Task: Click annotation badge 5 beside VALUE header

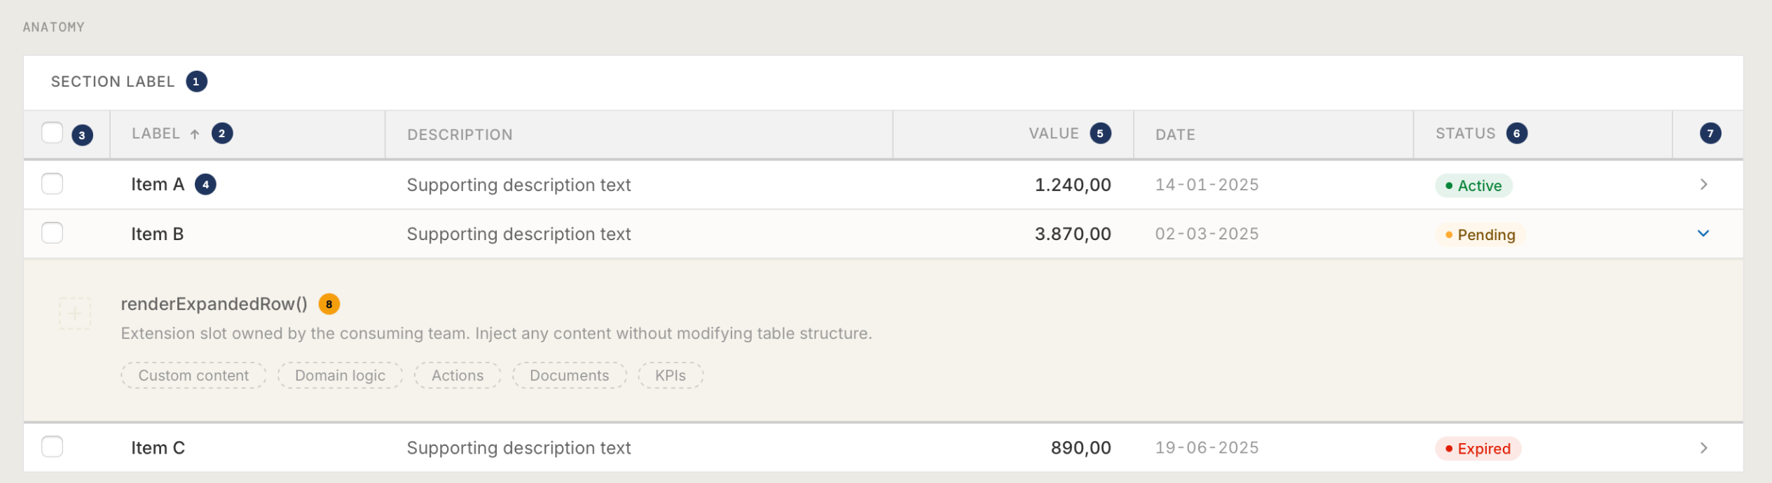Action: (x=1100, y=134)
